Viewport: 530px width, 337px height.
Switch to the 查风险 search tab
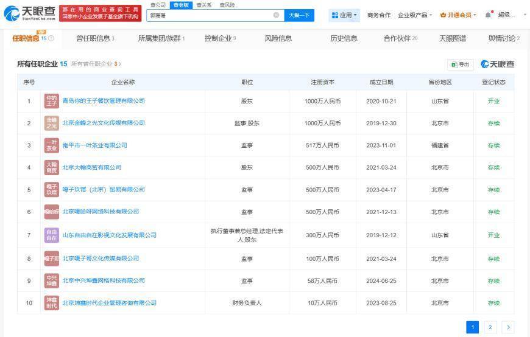(x=227, y=5)
